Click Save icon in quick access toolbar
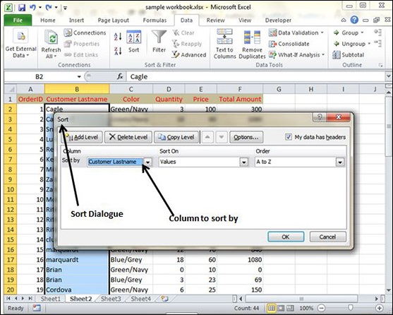Viewport: 393px width, 315px height. pos(22,7)
